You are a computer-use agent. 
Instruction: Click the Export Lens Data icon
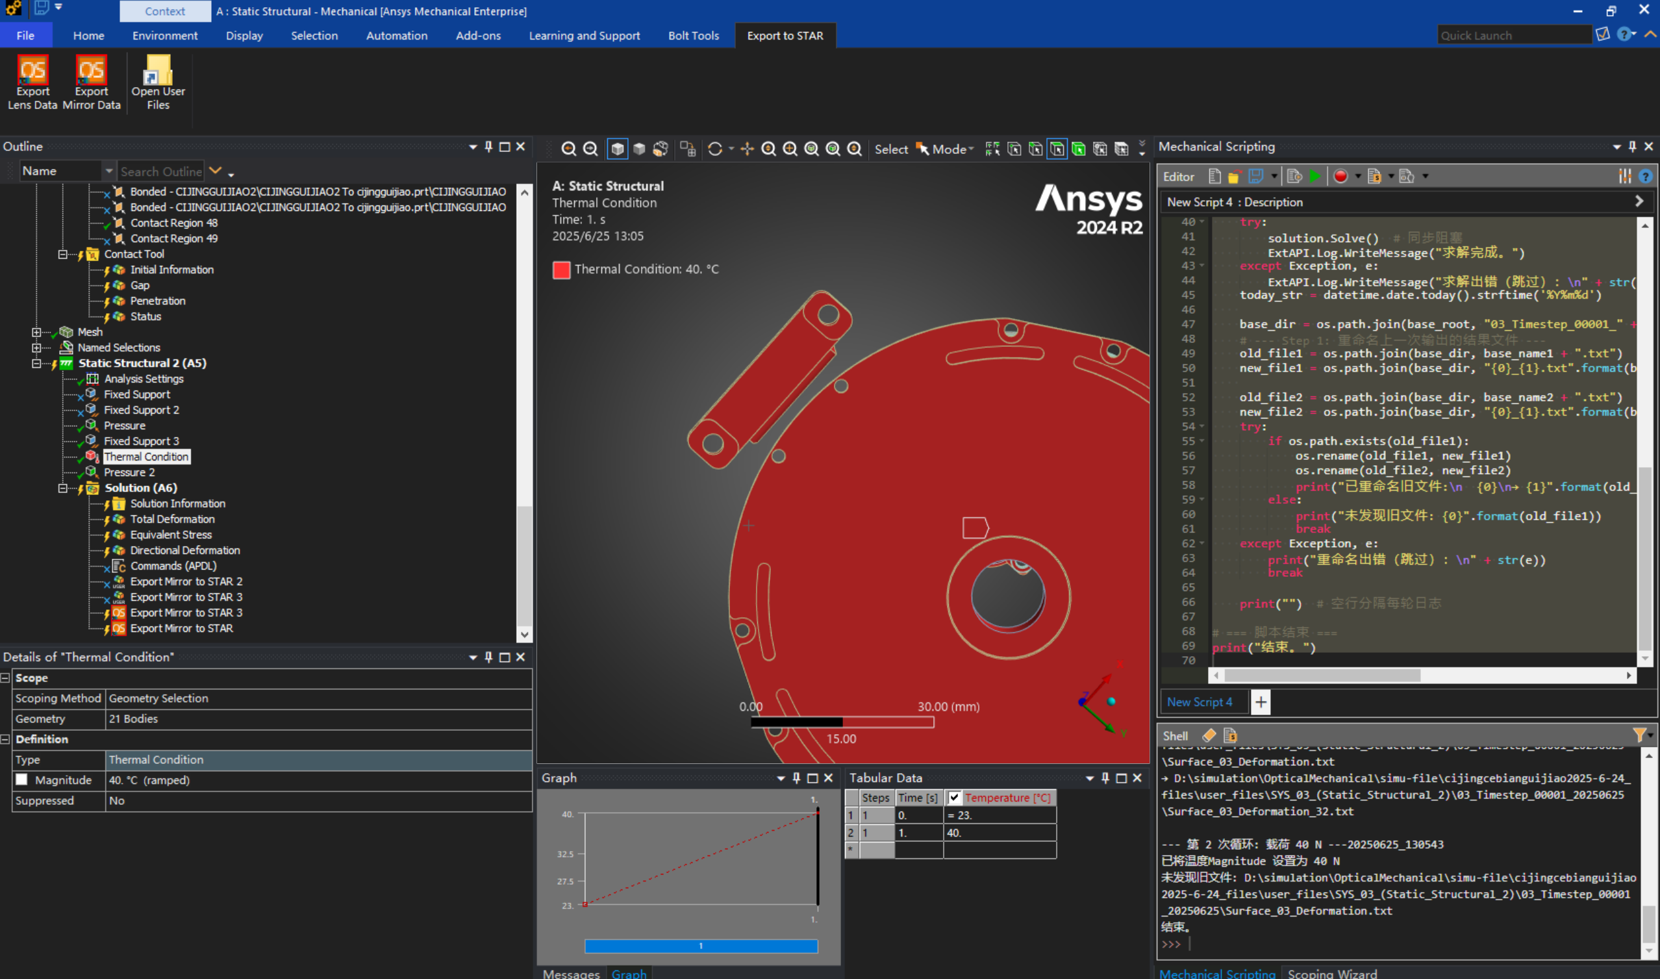32,70
